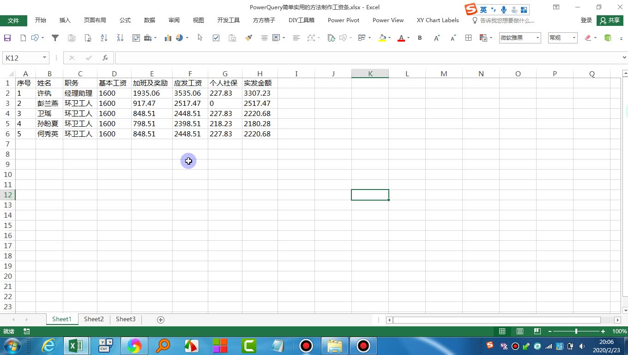Insert a column bar chart

pos(168,38)
